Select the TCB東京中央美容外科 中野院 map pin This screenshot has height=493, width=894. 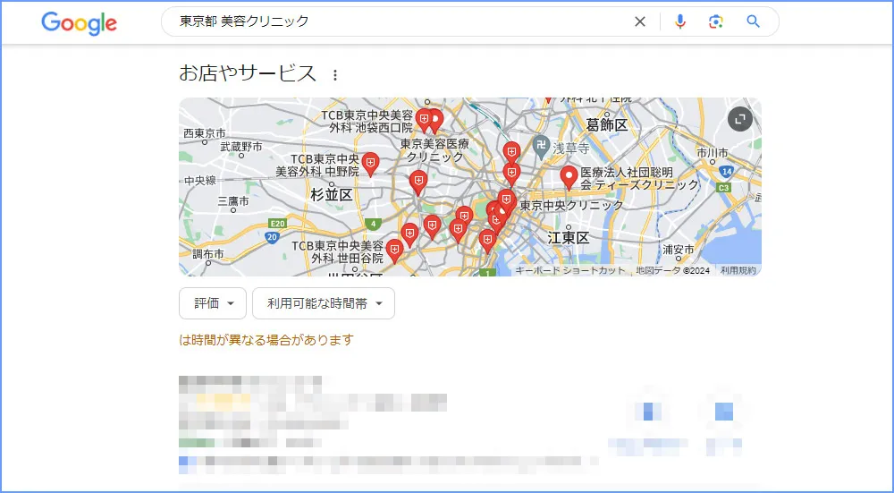[371, 165]
